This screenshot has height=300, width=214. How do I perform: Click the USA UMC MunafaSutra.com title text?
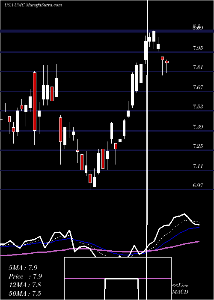click(33, 5)
